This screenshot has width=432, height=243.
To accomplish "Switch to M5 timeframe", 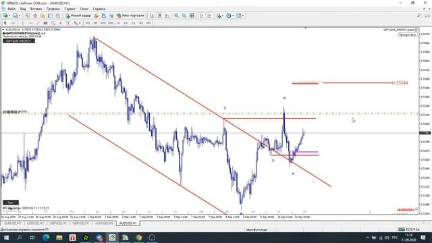I will point(95,23).
